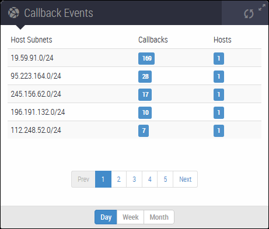Select subnet 196.191.132.0/24
269x229 pixels.
38,112
